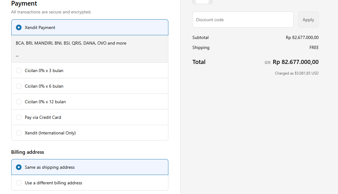
Task: Click the ellipsis under Xendit payment description
Action: (17, 55)
